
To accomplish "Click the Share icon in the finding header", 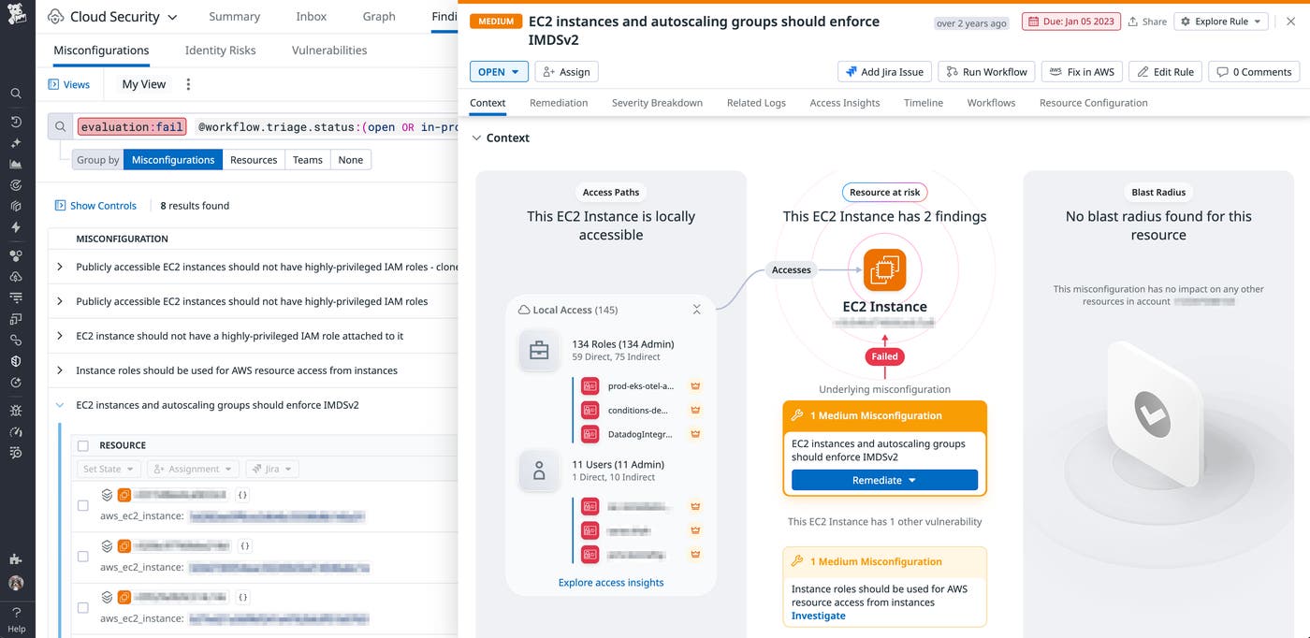I will click(1133, 21).
